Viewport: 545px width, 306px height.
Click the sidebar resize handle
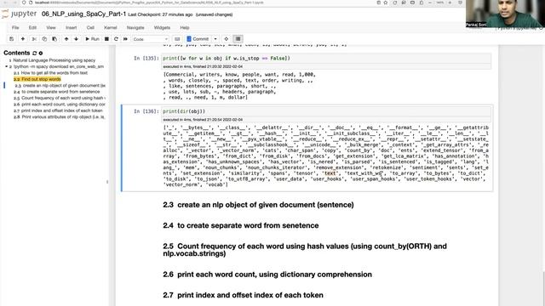tap(107, 181)
